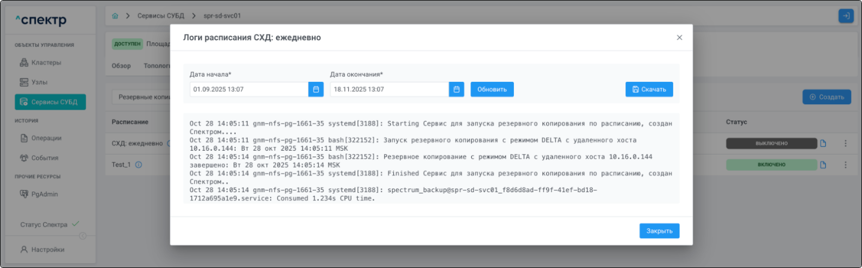Image resolution: width=862 pixels, height=268 pixels.
Task: Open log file icon for Test_1 schedule
Action: click(823, 165)
